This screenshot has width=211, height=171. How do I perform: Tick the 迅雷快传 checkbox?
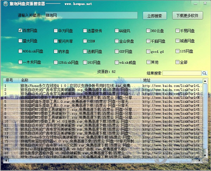tap(85, 31)
